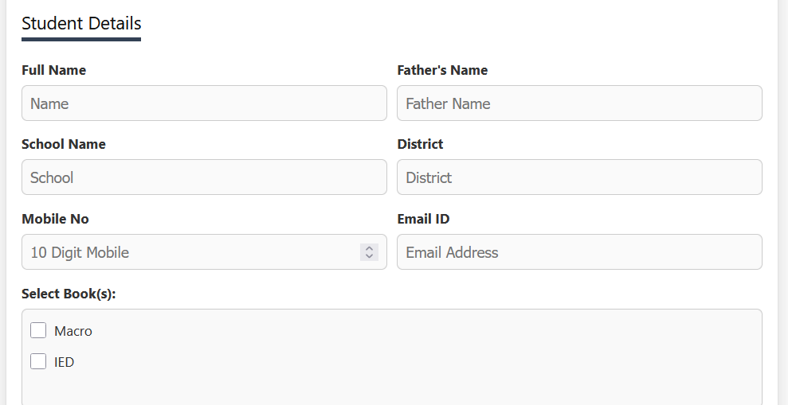The width and height of the screenshot is (796, 405).
Task: Click the School Name label
Action: point(64,144)
